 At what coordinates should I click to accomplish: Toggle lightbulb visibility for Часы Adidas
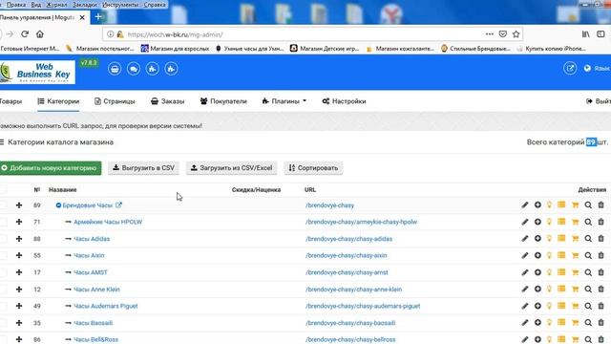pyautogui.click(x=549, y=239)
